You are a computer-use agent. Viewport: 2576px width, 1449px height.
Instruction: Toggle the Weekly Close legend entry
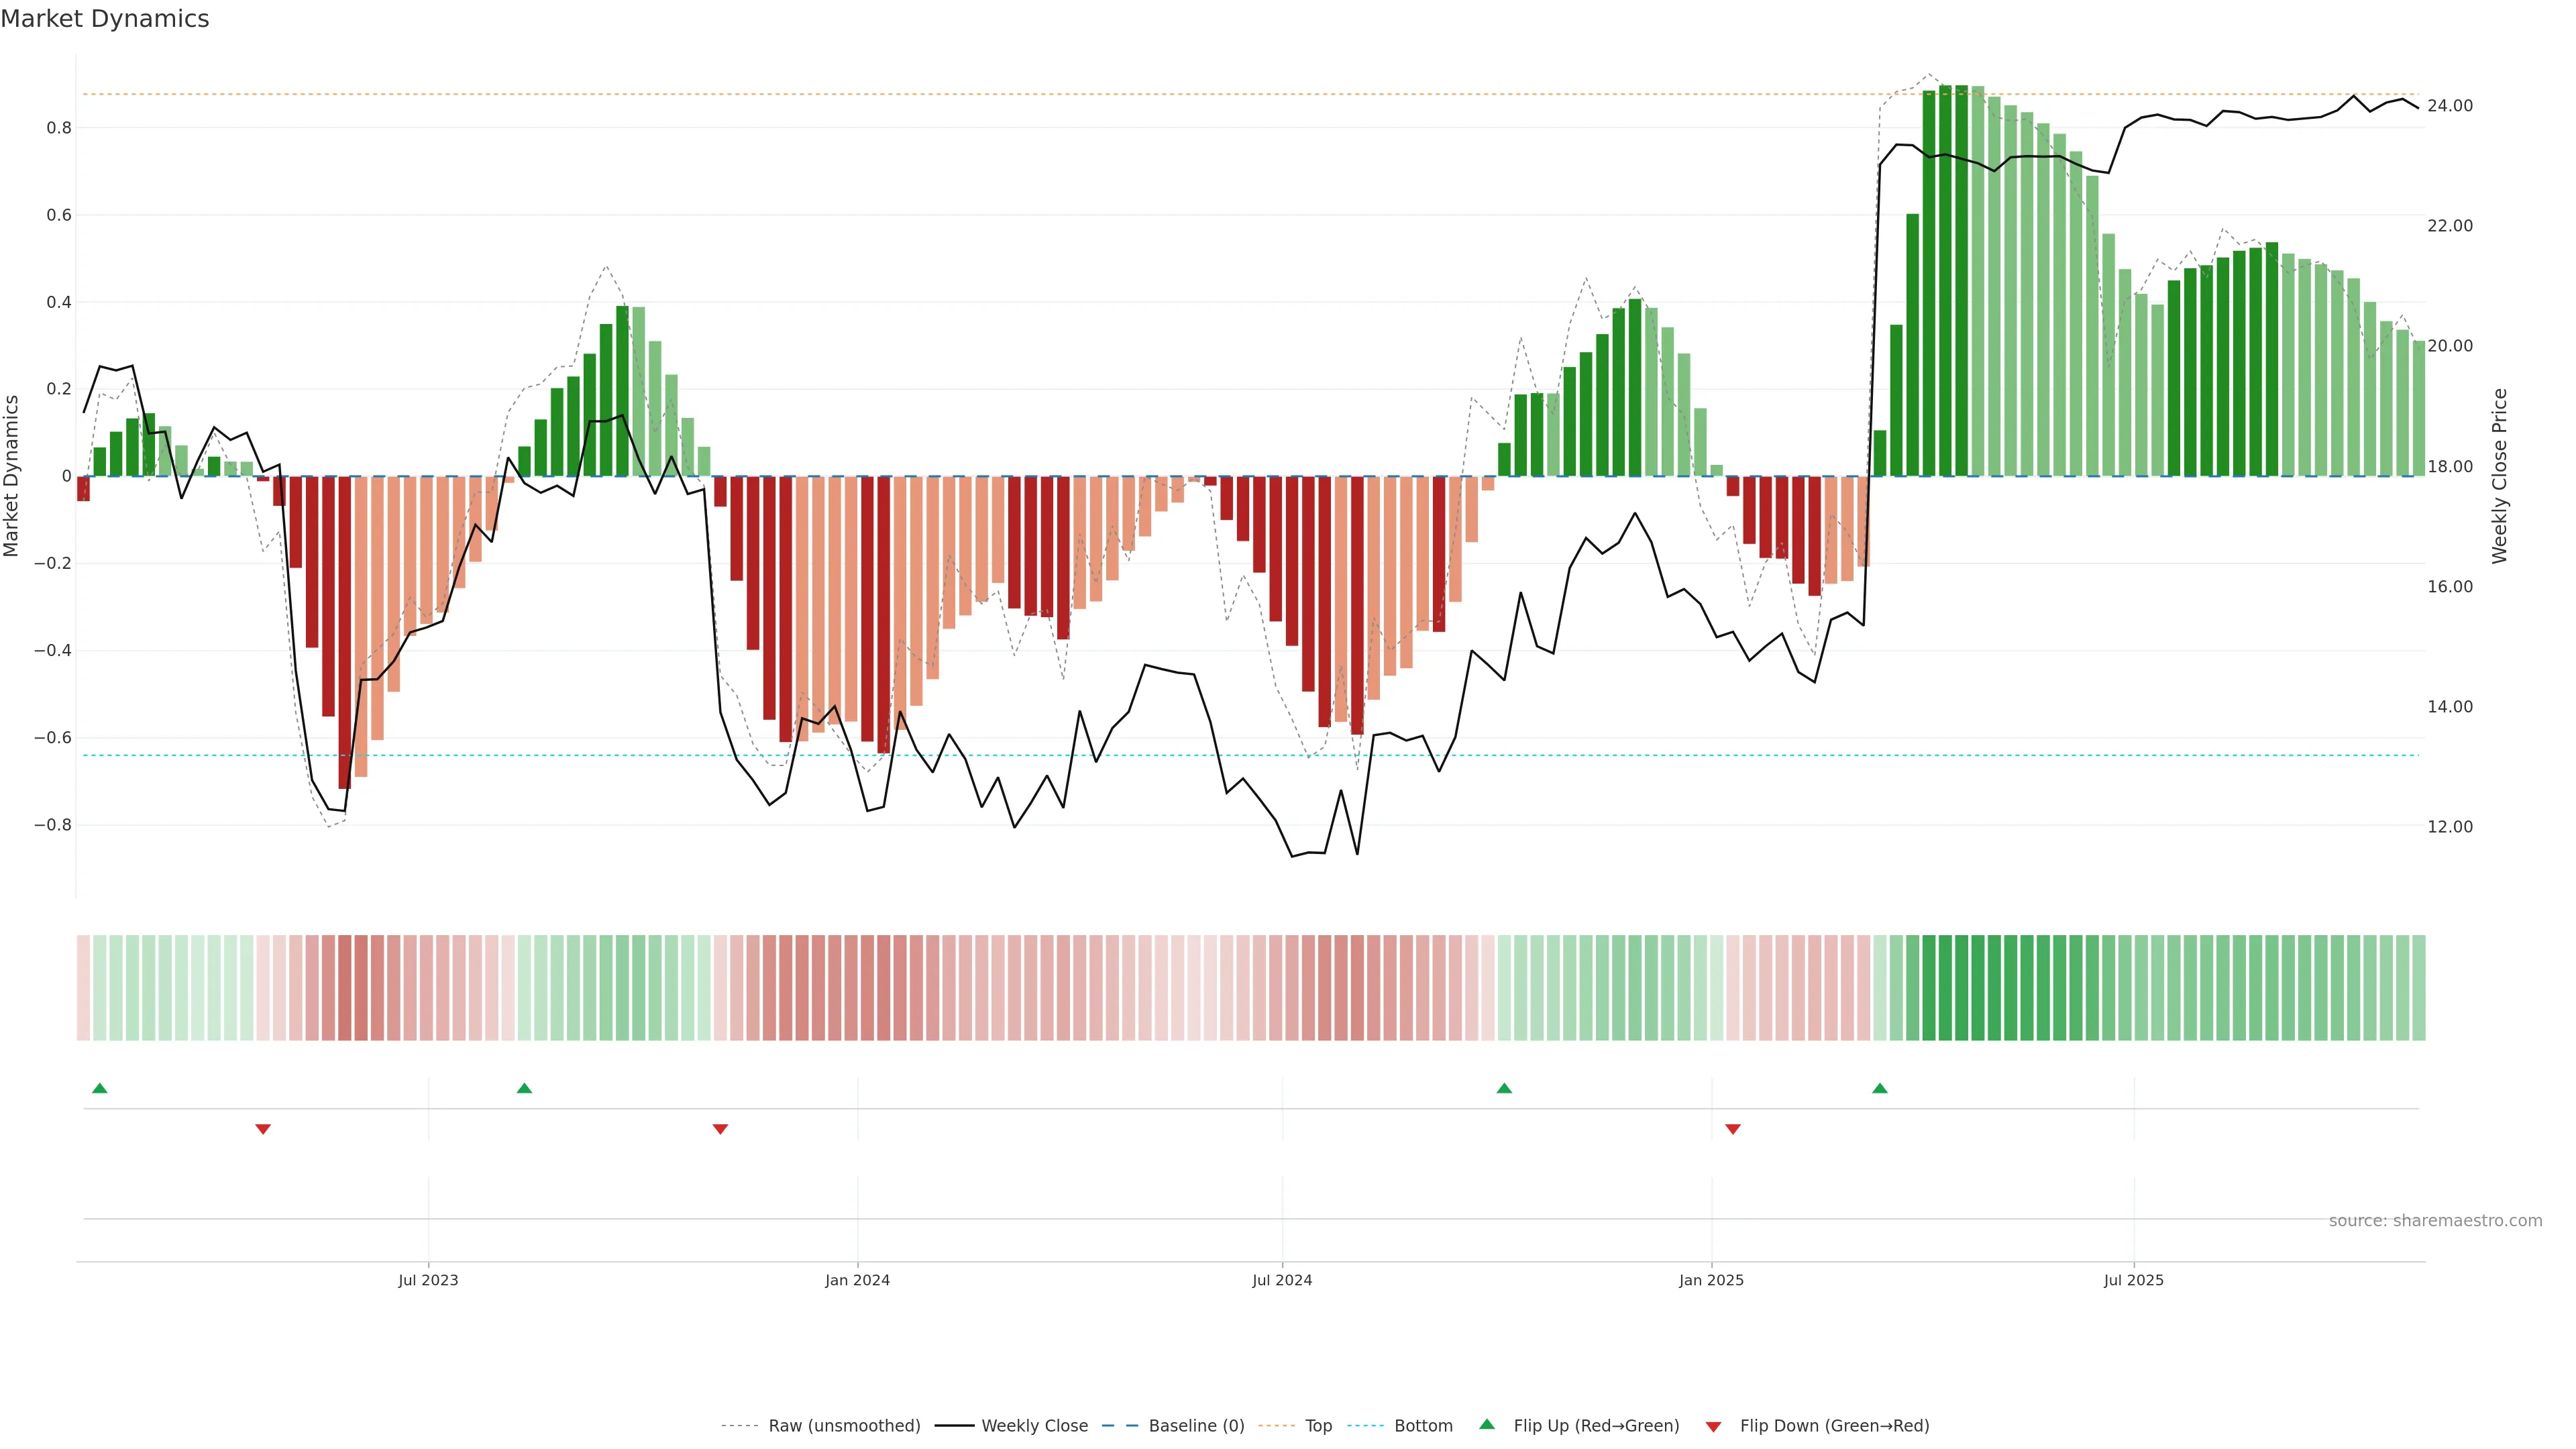coord(1034,1426)
